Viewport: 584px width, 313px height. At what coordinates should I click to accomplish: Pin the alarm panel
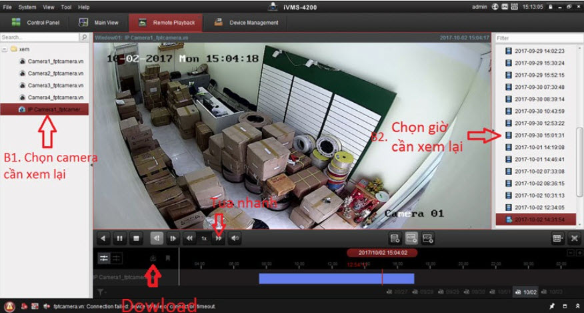coord(552,306)
